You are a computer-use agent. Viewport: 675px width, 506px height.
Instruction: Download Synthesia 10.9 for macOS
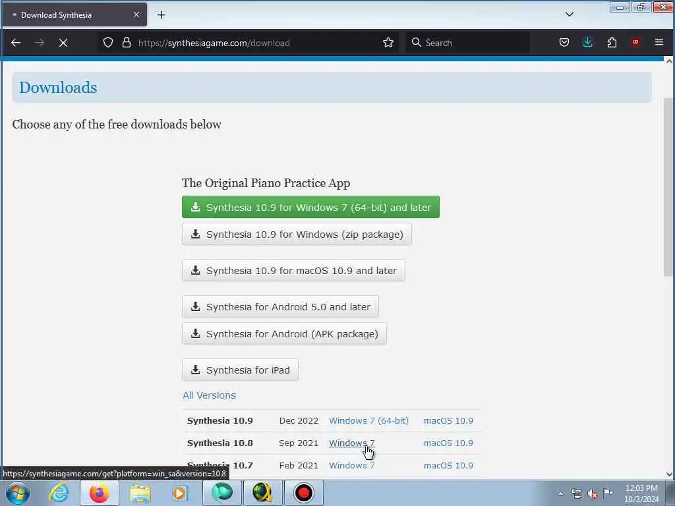(x=293, y=270)
